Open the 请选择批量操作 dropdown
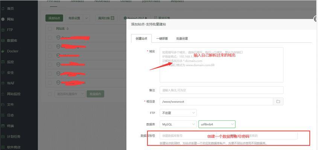 click(x=70, y=94)
